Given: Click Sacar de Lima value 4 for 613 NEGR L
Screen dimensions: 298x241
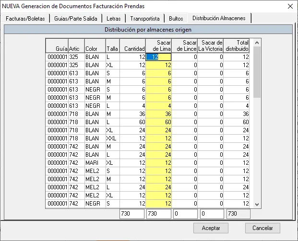Looking at the screenshot, I should point(158,106).
